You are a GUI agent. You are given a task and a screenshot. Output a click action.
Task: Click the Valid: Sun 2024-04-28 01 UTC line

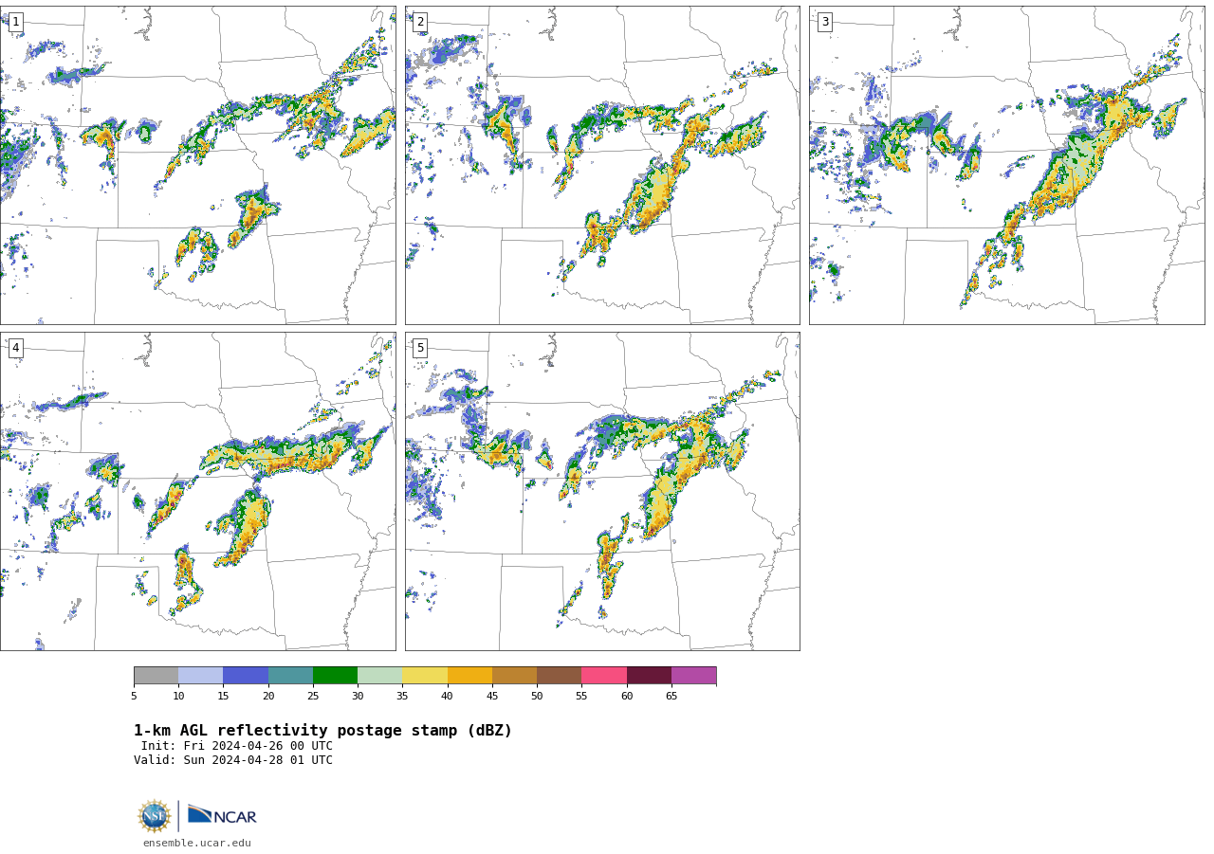[233, 760]
